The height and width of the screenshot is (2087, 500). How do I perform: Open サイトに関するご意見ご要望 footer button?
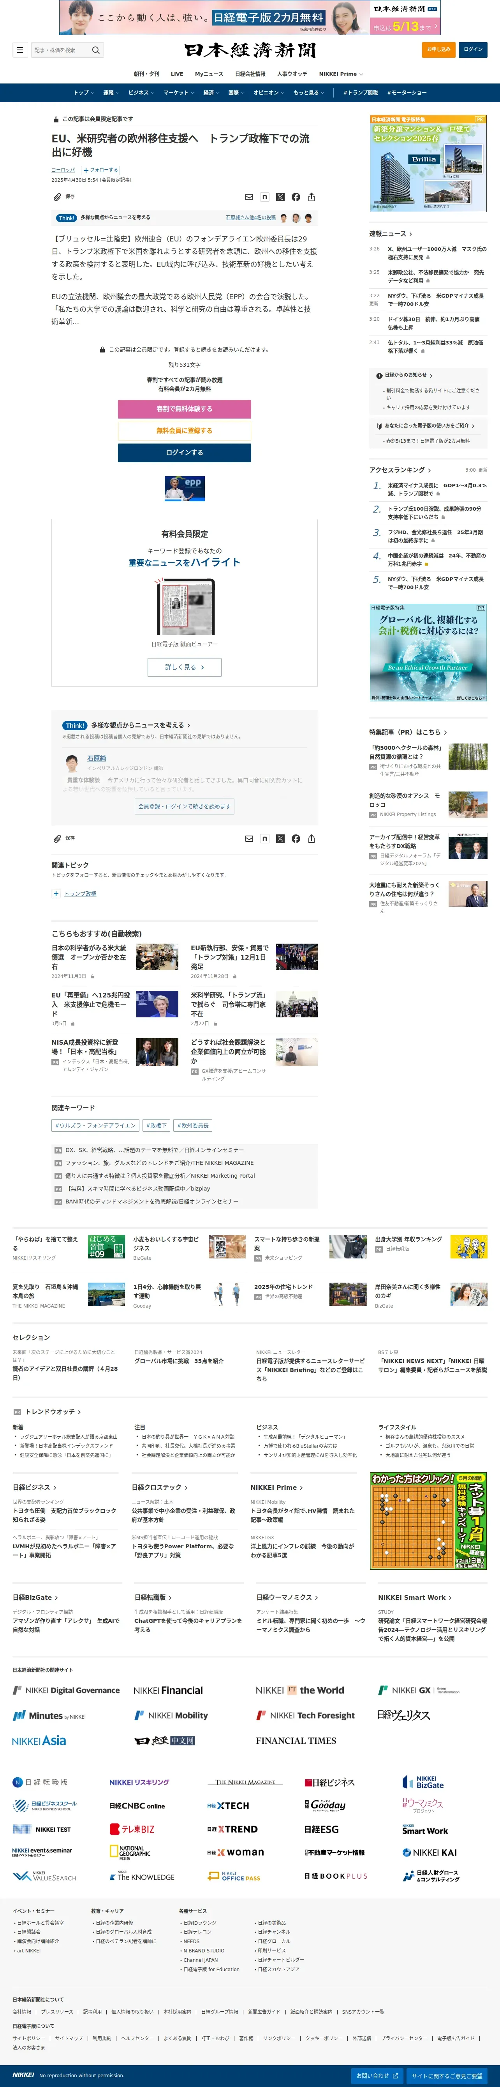point(447,2076)
